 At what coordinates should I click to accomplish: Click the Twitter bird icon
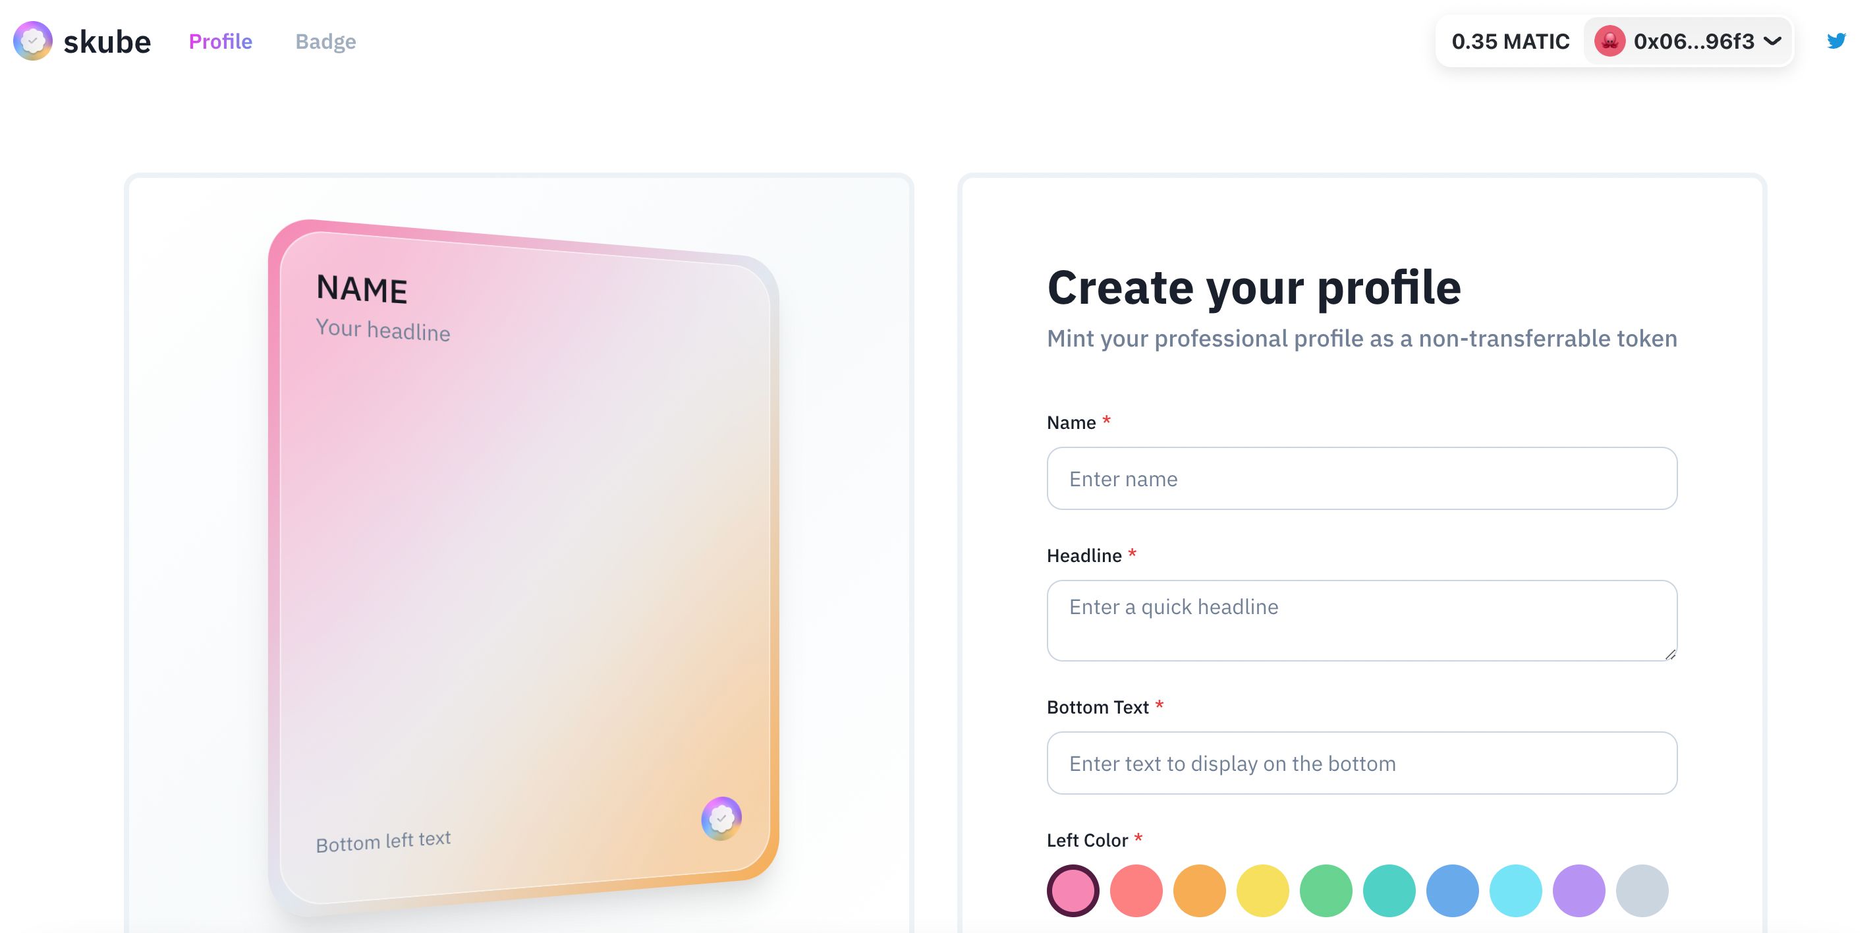click(1837, 42)
